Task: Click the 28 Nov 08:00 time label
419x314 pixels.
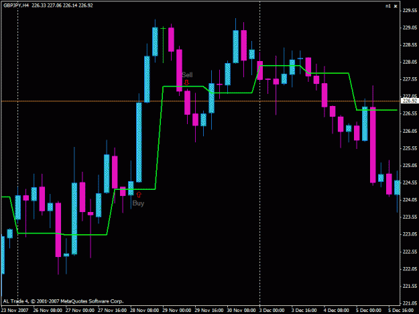Action: 145,310
